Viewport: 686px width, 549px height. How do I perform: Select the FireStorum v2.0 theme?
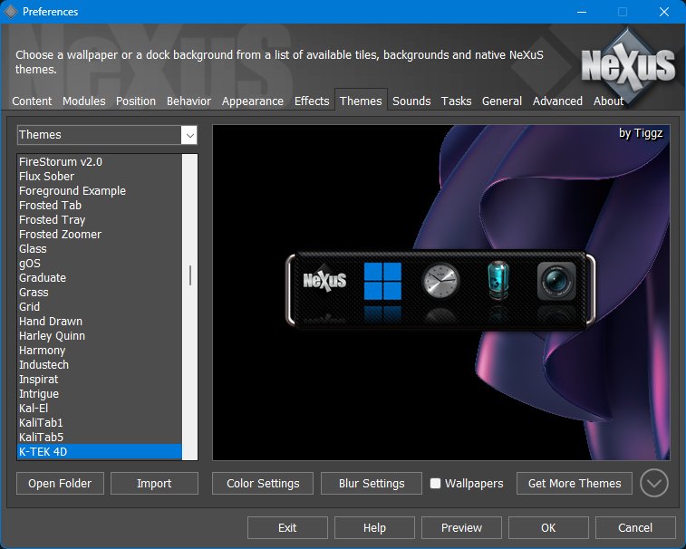tap(100, 162)
